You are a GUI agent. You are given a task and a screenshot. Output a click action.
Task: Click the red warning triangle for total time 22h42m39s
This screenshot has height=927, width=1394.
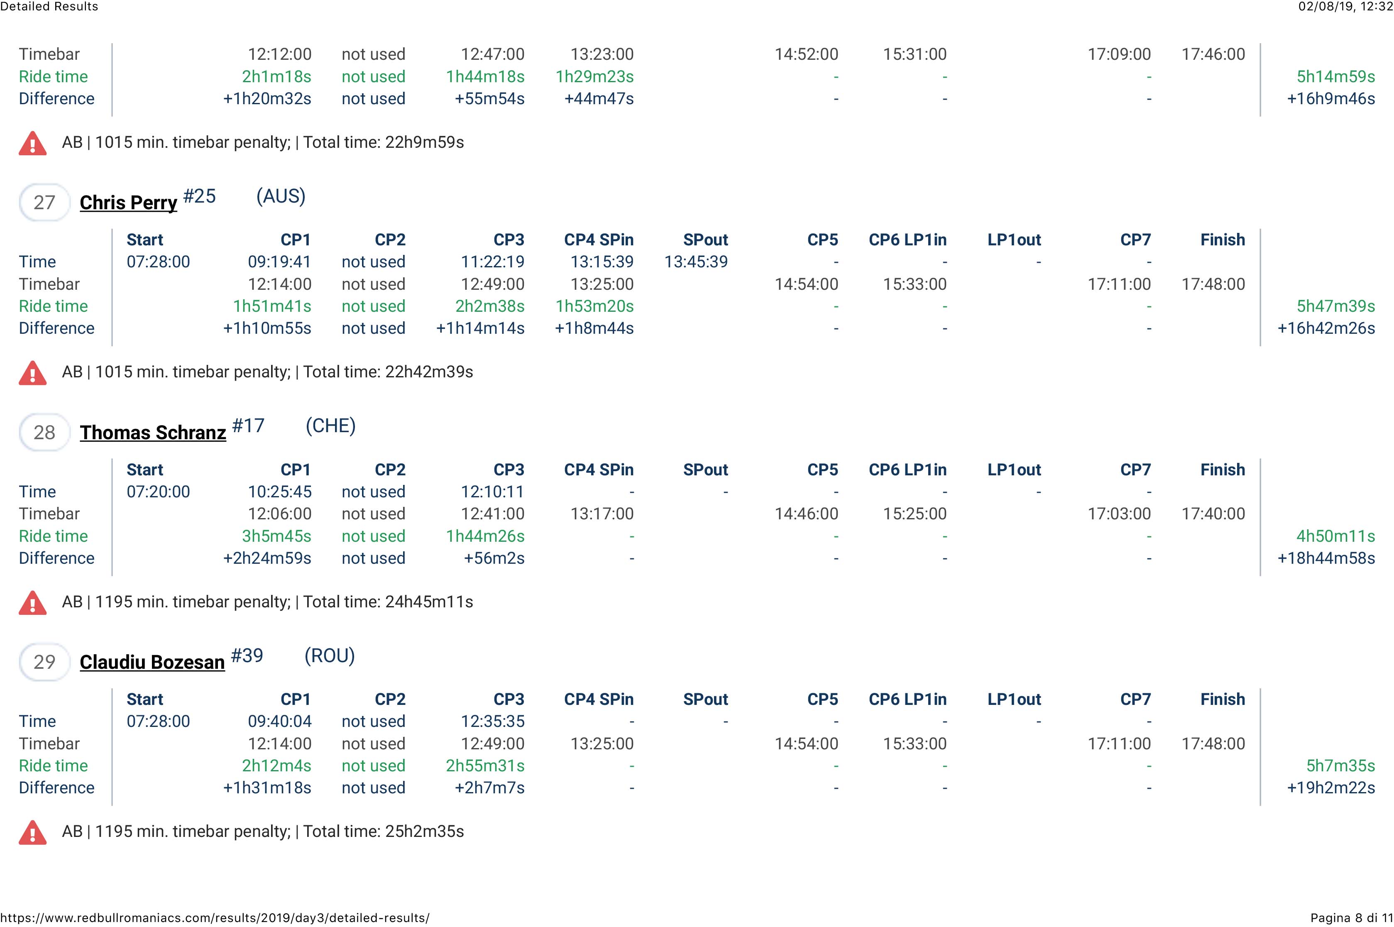(x=32, y=373)
